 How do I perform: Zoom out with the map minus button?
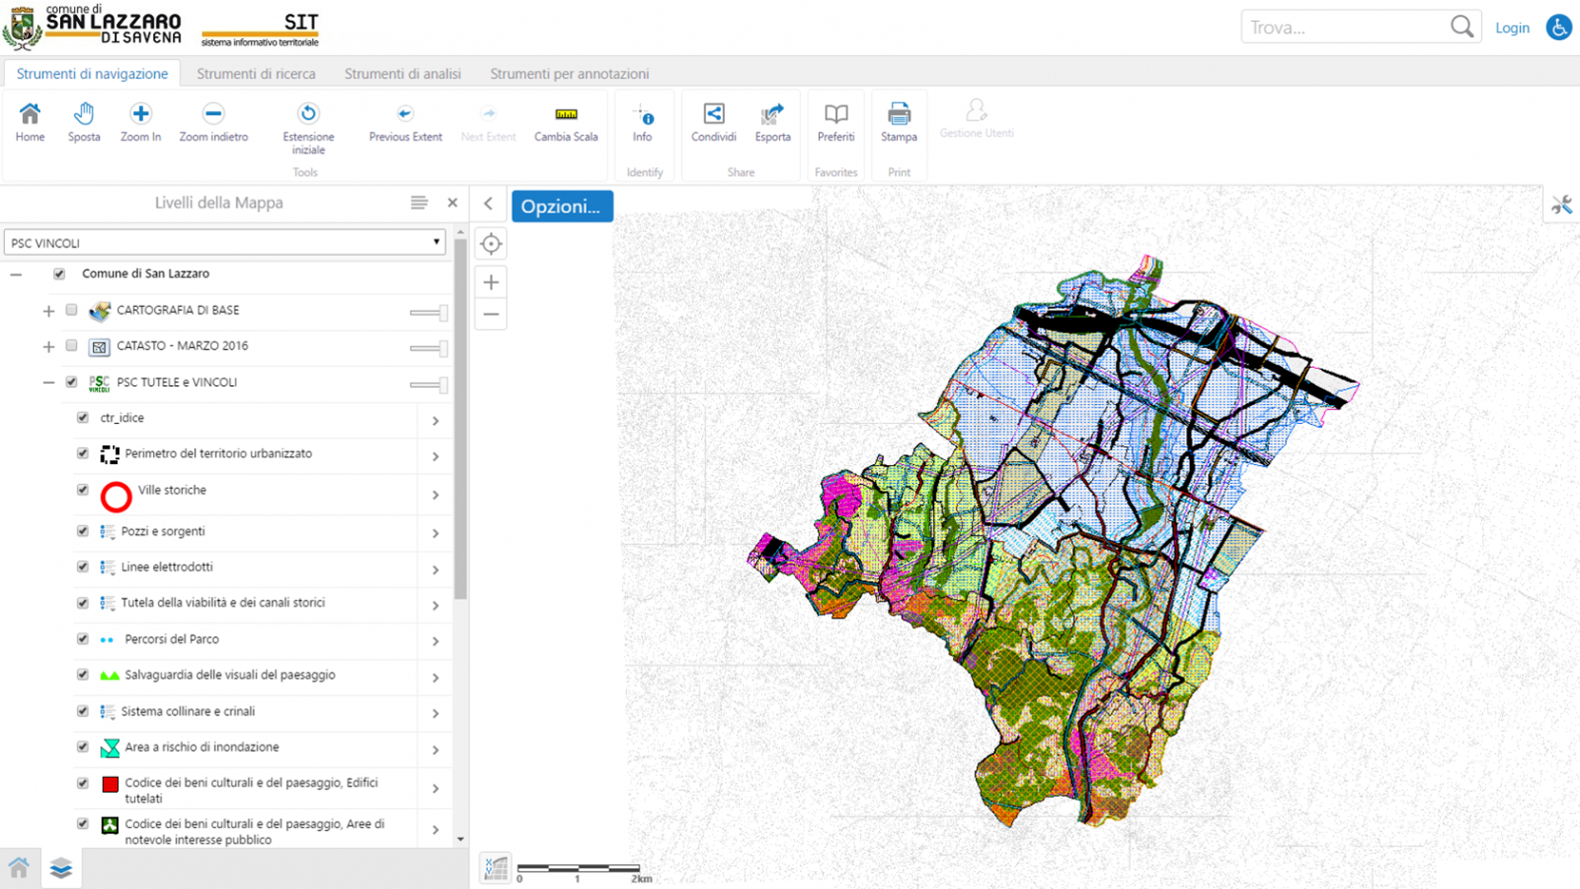coord(491,314)
